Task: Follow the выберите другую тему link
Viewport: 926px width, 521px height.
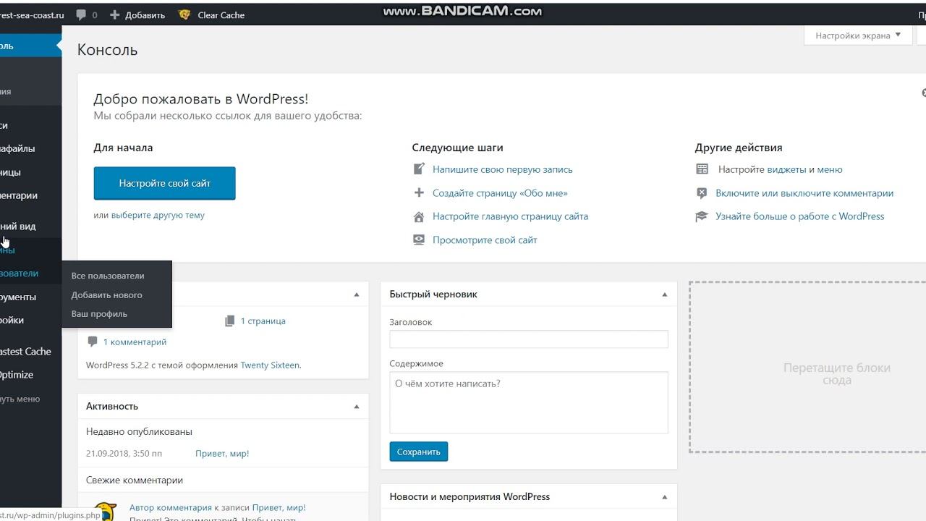Action: [158, 215]
